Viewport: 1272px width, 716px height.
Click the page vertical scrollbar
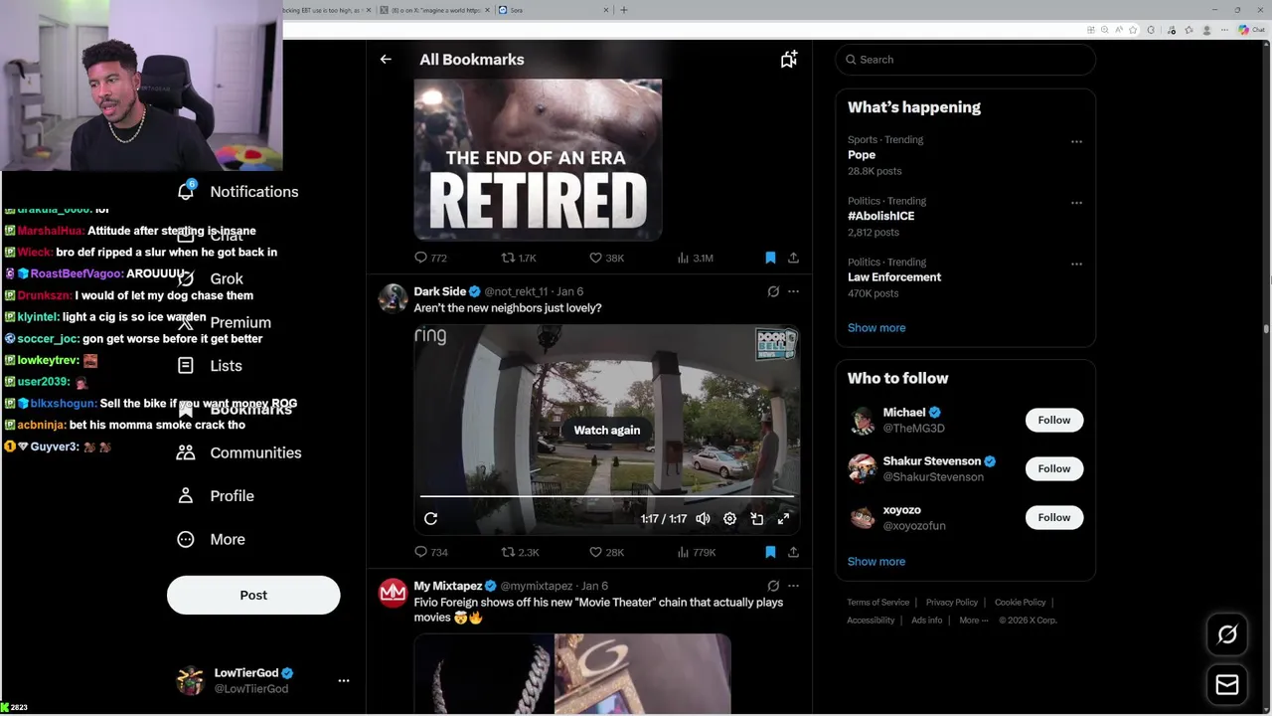(1266, 328)
